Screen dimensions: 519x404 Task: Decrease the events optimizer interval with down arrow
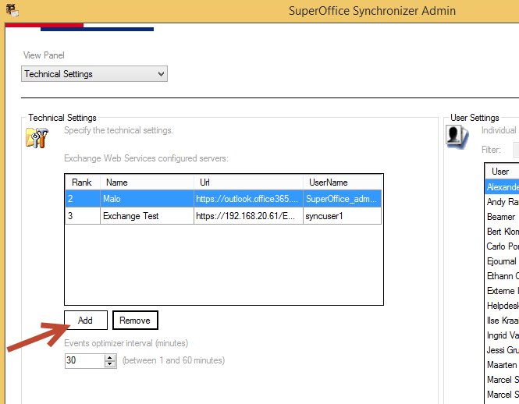(x=110, y=364)
